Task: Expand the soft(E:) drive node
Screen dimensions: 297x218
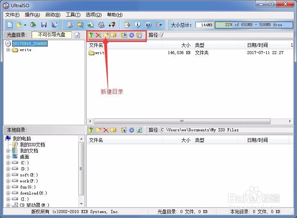Action: coord(8,175)
